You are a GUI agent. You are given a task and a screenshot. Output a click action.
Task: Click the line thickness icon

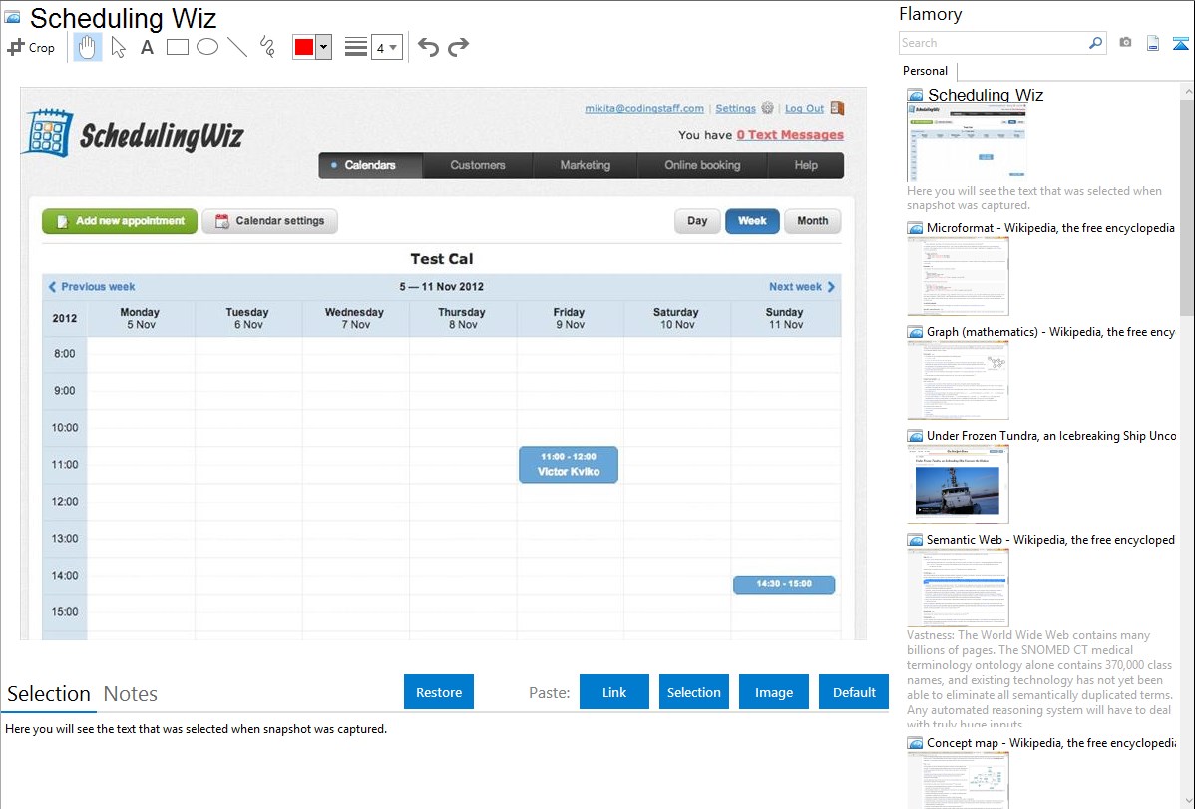pyautogui.click(x=355, y=47)
